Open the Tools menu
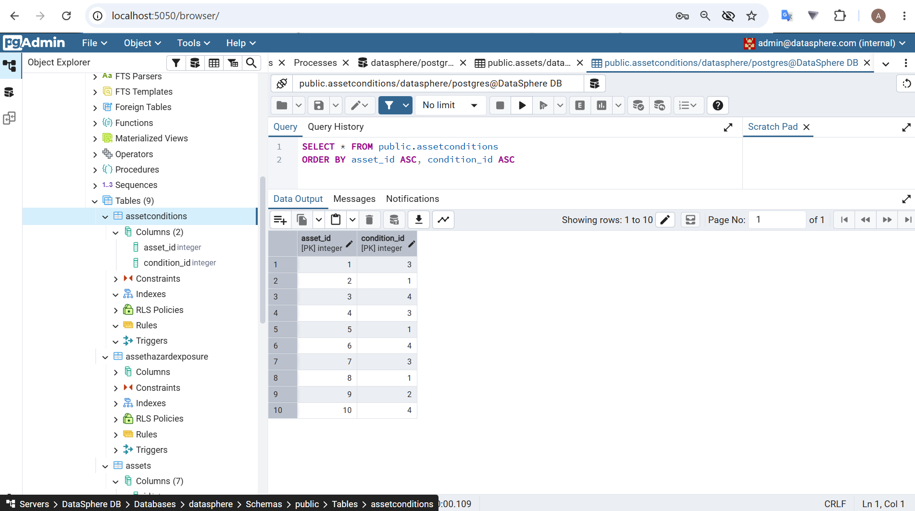 point(194,43)
